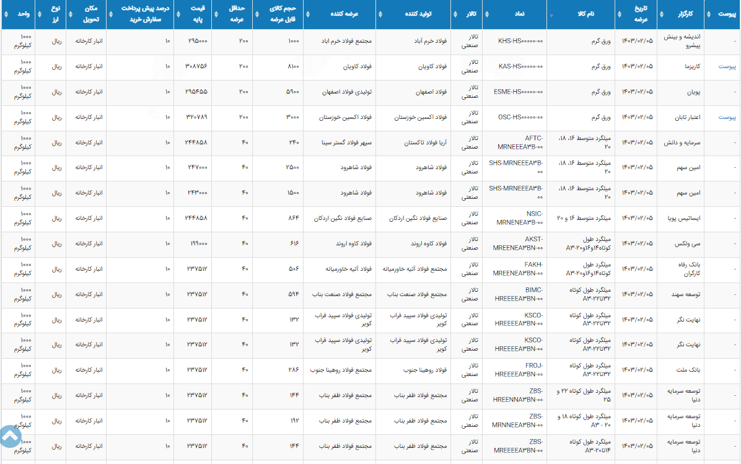Select the supplier cell 'تولیدی فولاد اصفهان'
This screenshot has width=741, height=464.
(x=348, y=92)
